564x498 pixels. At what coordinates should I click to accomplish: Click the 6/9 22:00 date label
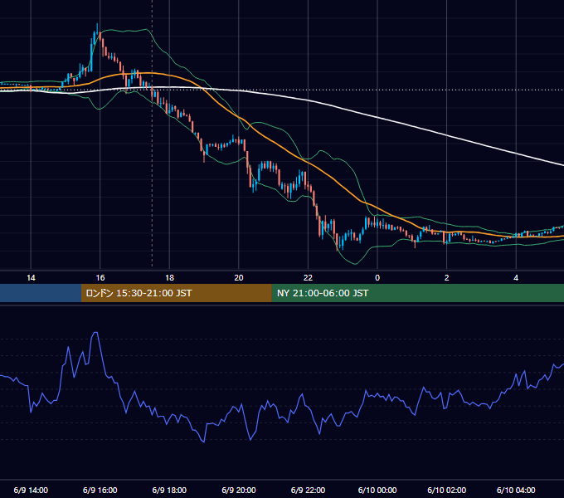308,490
